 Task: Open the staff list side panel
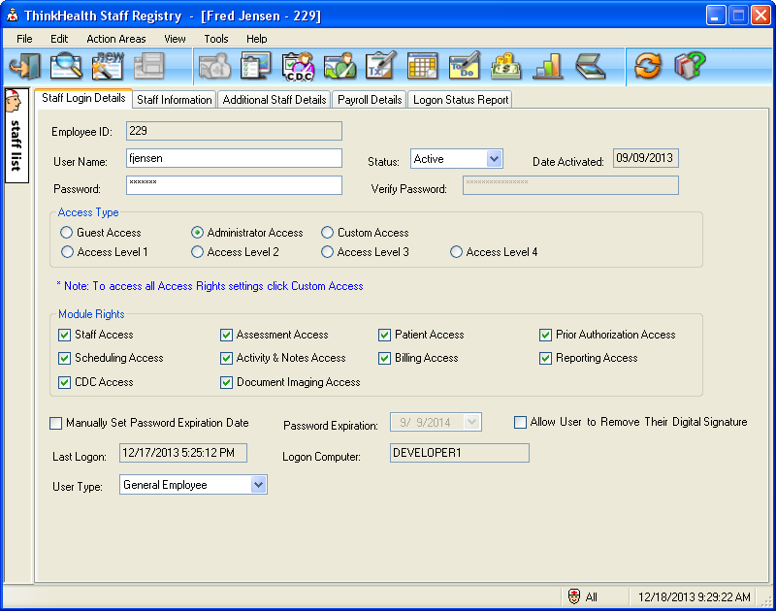click(x=16, y=136)
